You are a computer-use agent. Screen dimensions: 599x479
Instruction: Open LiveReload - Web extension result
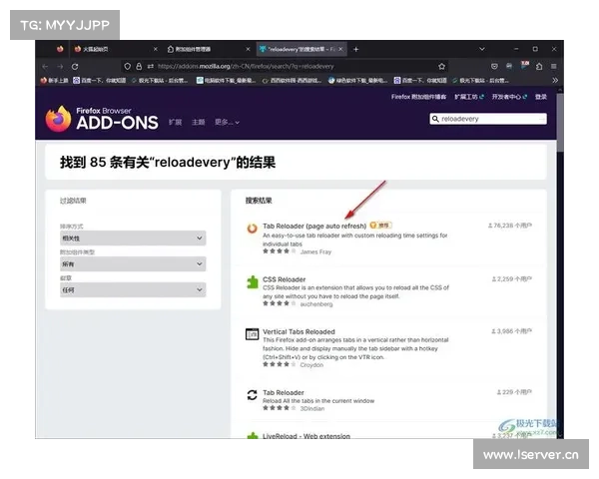pyautogui.click(x=306, y=436)
